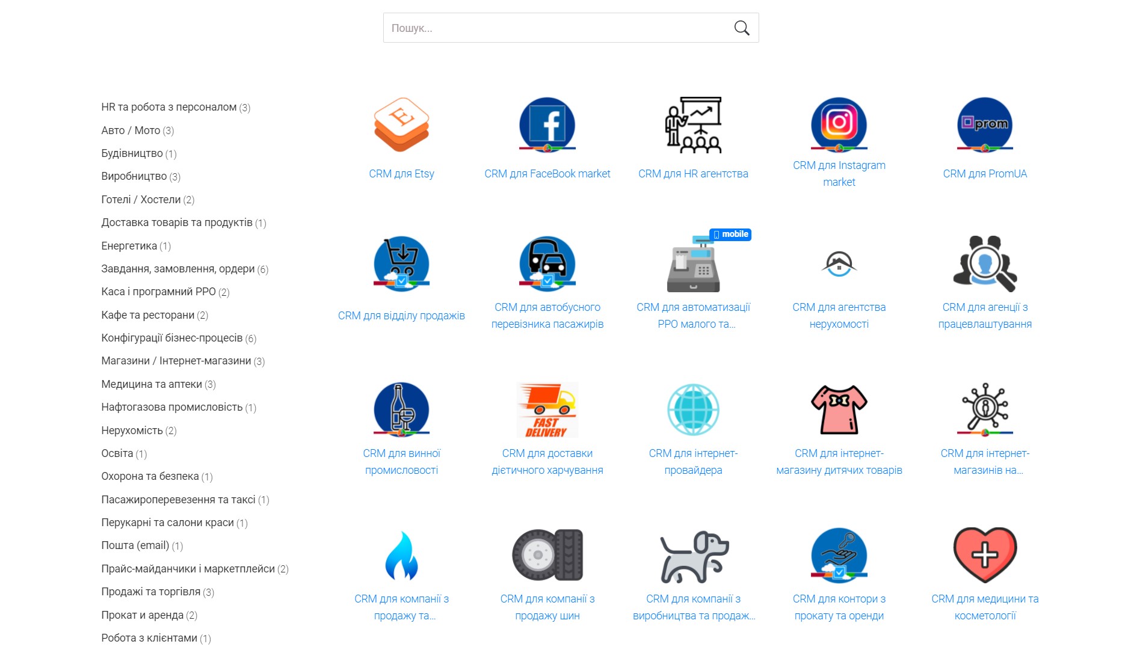1140x647 pixels.
Task: Select the Instagram market icon
Action: click(x=839, y=125)
